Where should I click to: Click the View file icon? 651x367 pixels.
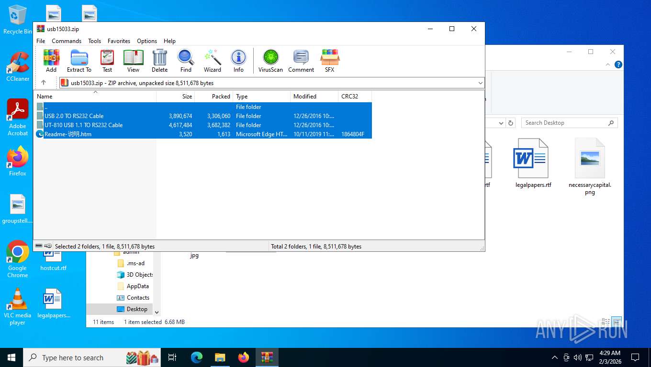[133, 61]
